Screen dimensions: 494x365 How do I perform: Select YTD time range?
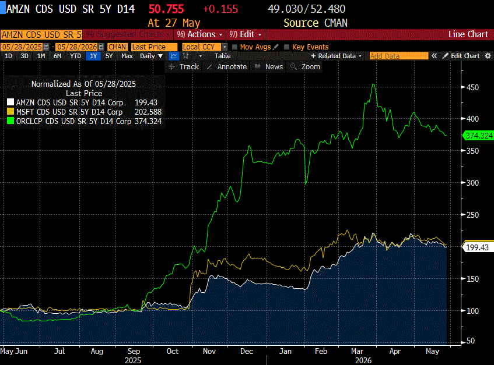[x=75, y=56]
